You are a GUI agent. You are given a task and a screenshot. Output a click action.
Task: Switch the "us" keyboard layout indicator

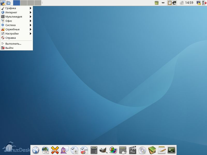(x=163, y=3)
